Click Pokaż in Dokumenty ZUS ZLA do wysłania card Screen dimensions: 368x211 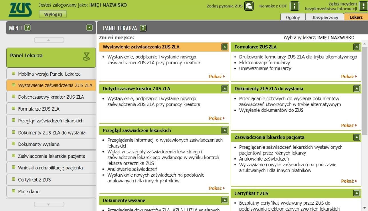point(349,126)
